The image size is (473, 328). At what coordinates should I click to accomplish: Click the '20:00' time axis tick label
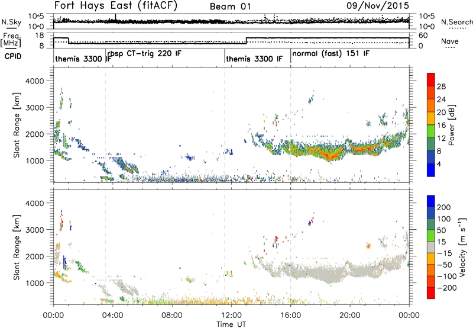pos(350,316)
